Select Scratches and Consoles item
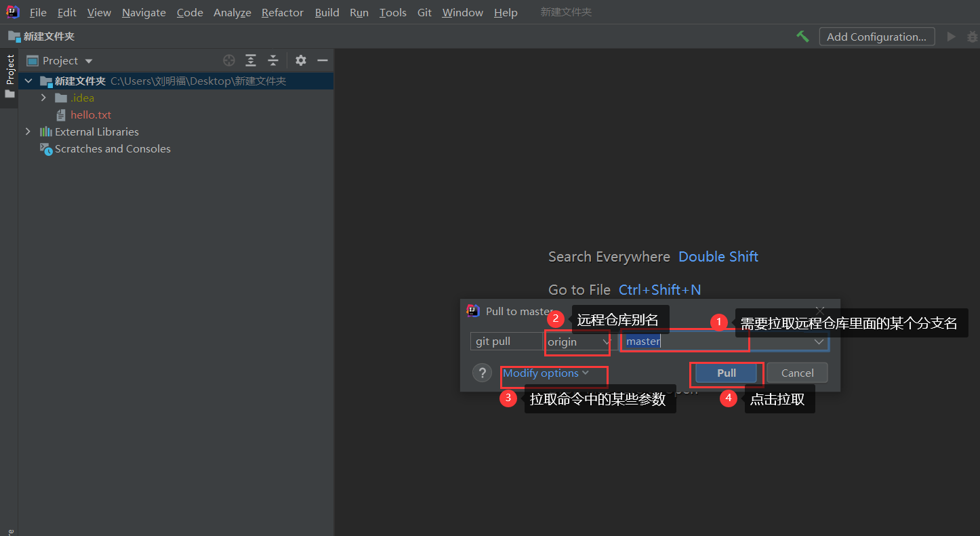 click(113, 148)
